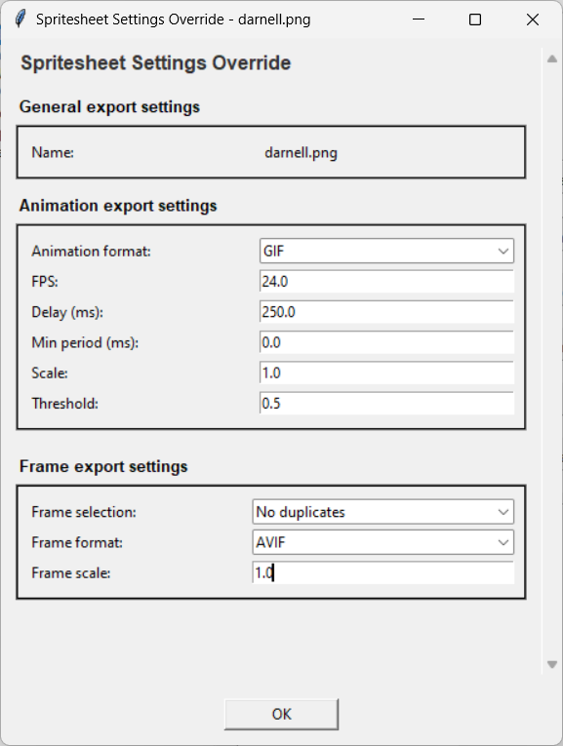Click the scrollbar up arrow
Screen dimensions: 563x746
(552, 59)
